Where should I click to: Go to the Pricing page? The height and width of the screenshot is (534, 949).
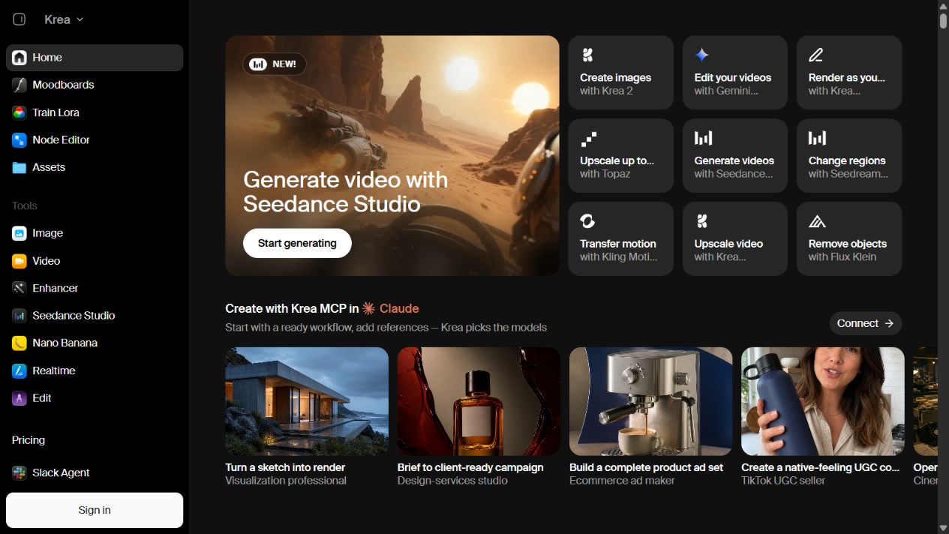click(x=29, y=440)
